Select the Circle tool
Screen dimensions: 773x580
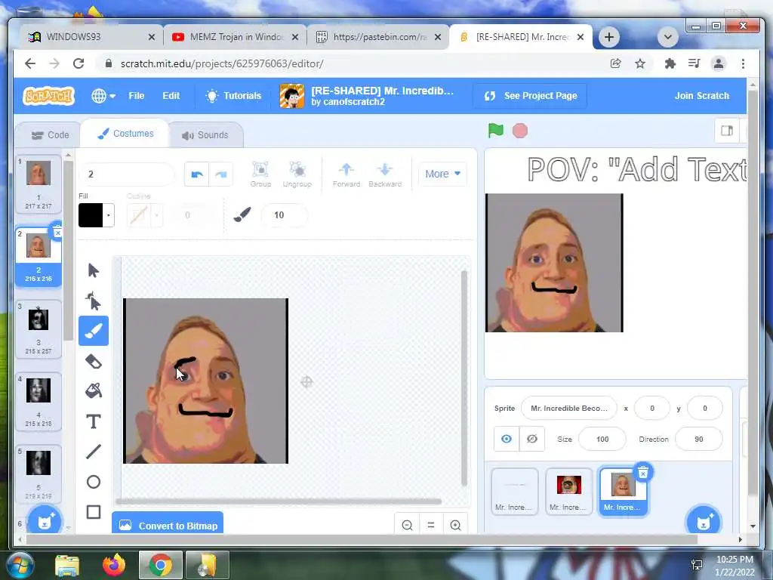point(93,482)
